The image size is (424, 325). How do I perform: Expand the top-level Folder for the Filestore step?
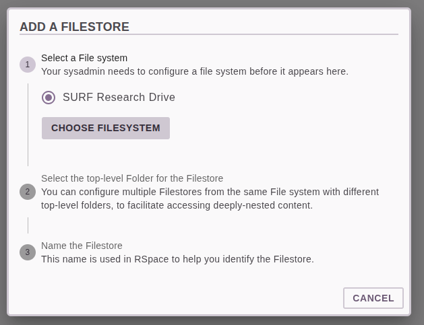click(132, 178)
